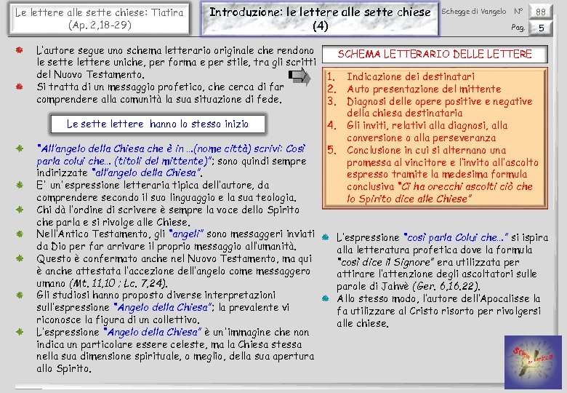Click the box 'Le sette lettere hanno lo stesso inizio'
Screen dimensions: 567x393
point(158,124)
